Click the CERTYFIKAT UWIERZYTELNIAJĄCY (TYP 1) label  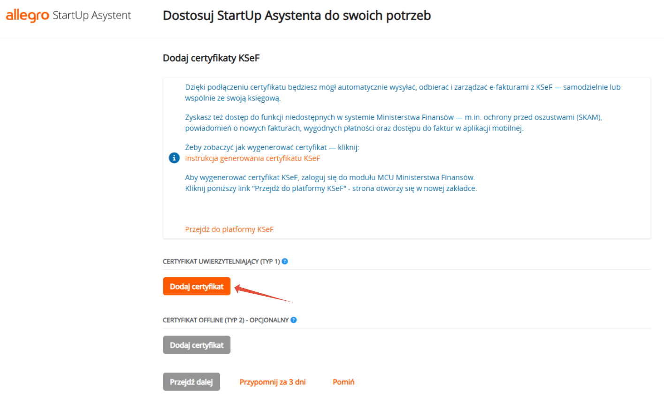(x=221, y=261)
